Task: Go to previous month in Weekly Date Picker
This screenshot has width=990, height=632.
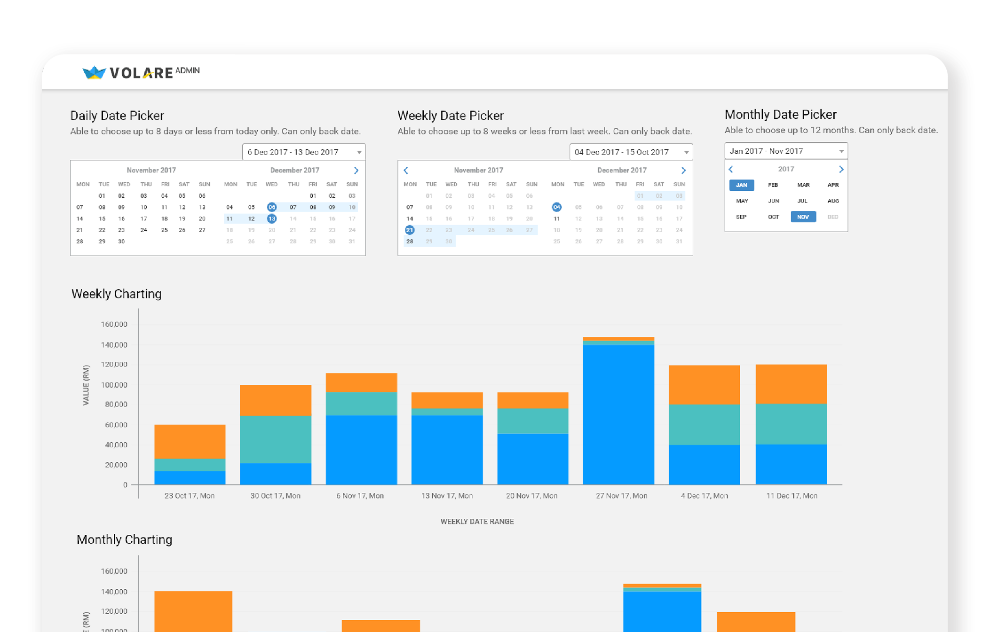Action: click(x=406, y=170)
